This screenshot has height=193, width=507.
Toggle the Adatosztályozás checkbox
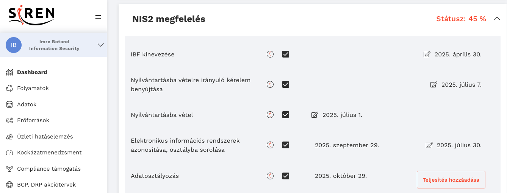[x=286, y=176]
